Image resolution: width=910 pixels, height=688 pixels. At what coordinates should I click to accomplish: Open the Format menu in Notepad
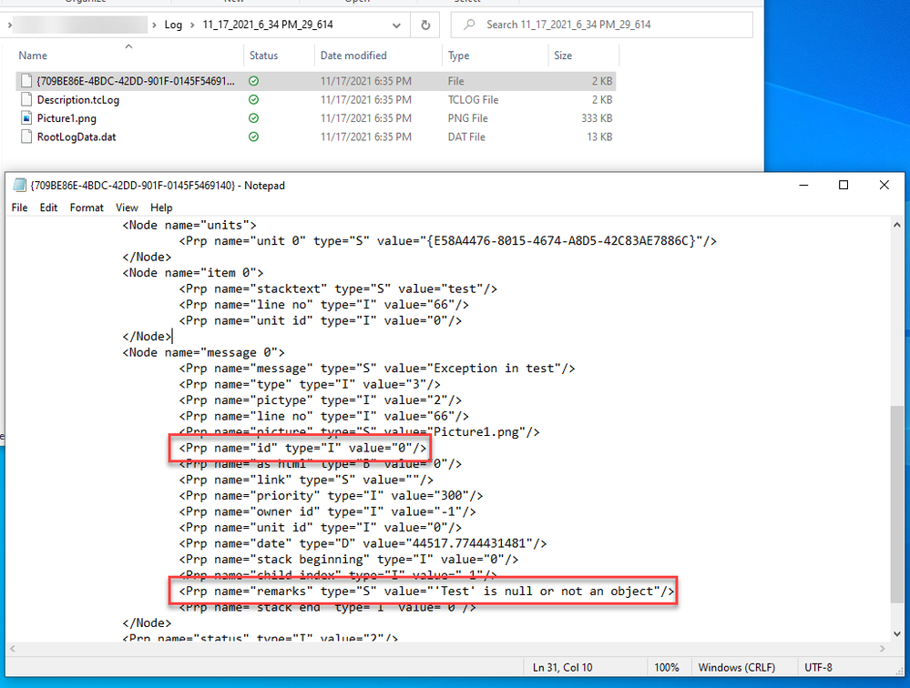pos(87,207)
